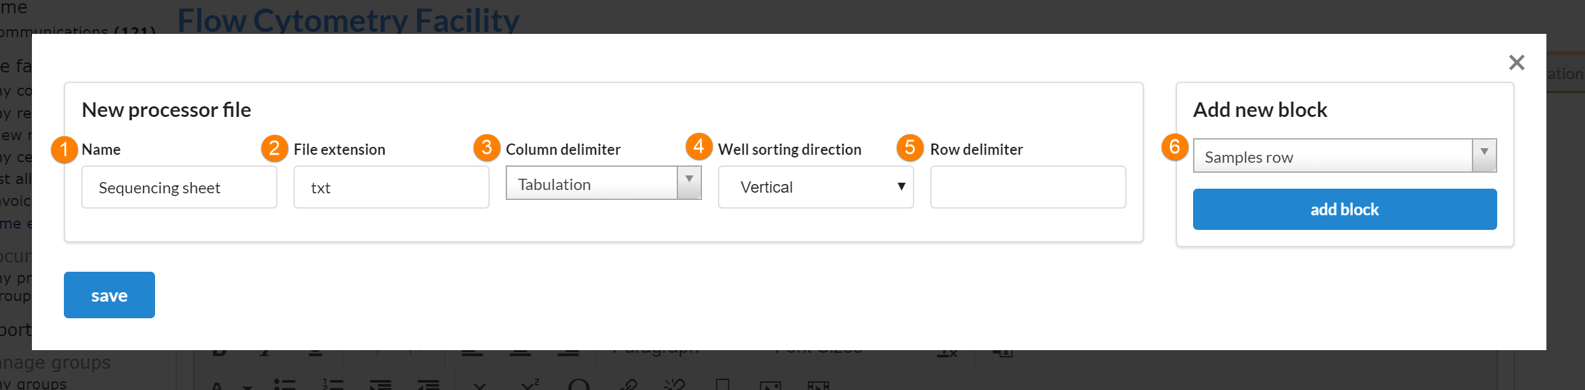This screenshot has height=390, width=1585.
Task: Click orange step badge number 1
Action: click(x=64, y=149)
